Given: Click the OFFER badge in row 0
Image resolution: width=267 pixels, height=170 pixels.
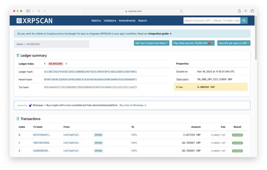Looking at the screenshot, I should click(x=98, y=135).
